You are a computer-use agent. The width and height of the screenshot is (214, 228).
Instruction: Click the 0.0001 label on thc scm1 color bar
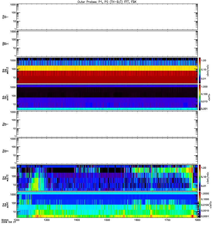(x=205, y=216)
